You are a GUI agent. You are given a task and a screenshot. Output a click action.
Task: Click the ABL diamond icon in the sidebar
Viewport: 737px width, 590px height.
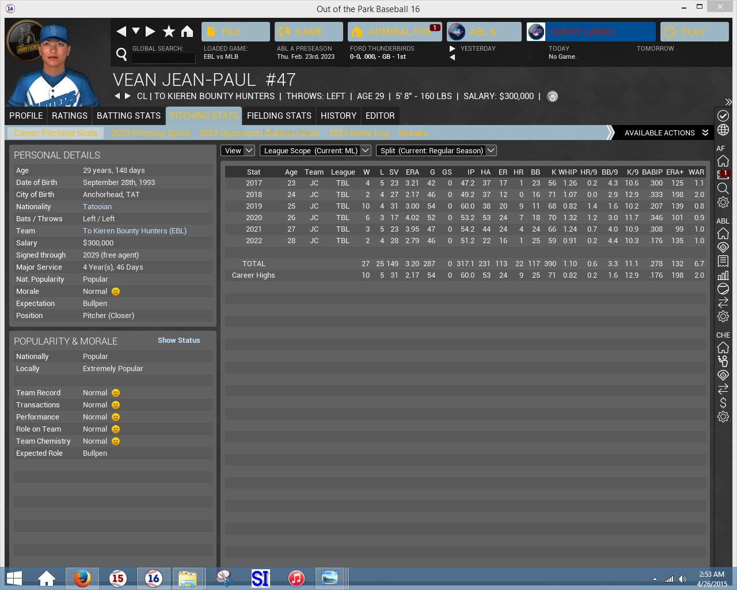coord(723,247)
